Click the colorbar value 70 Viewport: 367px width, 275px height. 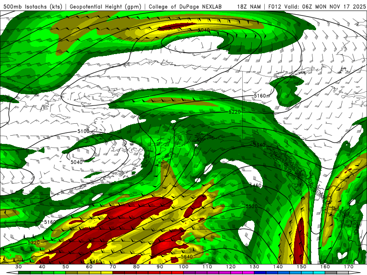(x=113, y=267)
